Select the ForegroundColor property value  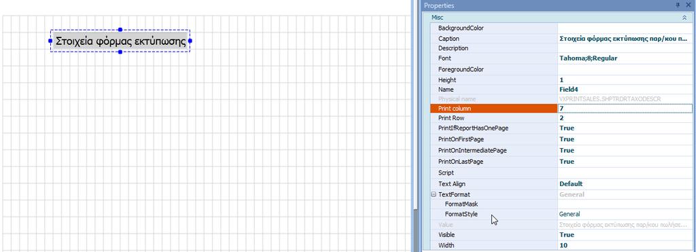pos(625,69)
